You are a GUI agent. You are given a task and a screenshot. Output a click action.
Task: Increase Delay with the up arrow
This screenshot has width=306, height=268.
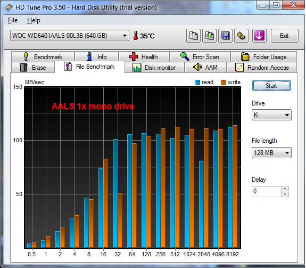coord(285,189)
